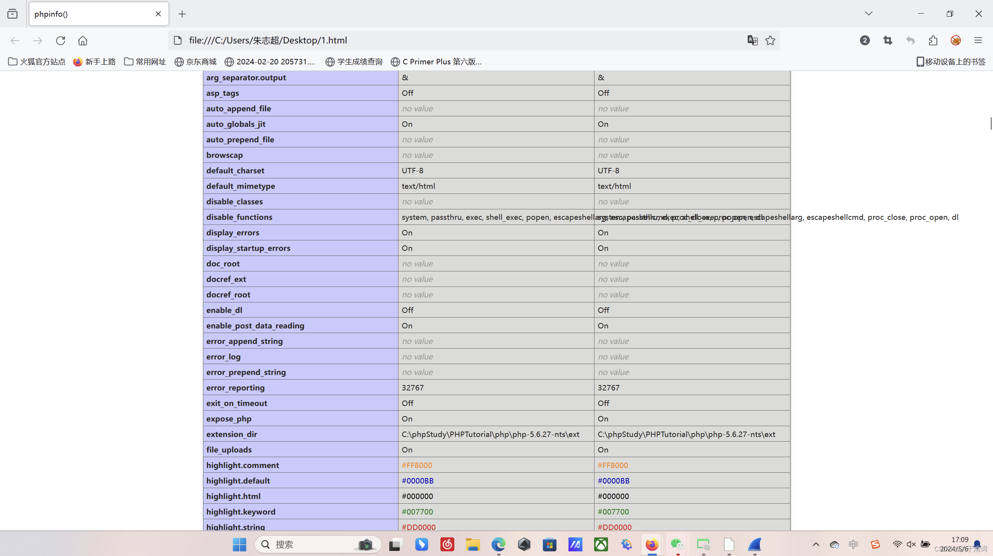
Task: Open the 京东商城 bookmark
Action: click(x=196, y=62)
